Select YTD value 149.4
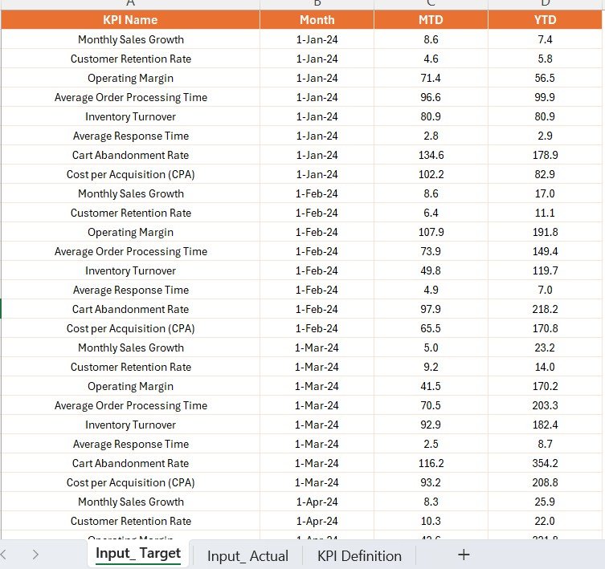Viewport: 605px width, 569px height. pos(545,251)
